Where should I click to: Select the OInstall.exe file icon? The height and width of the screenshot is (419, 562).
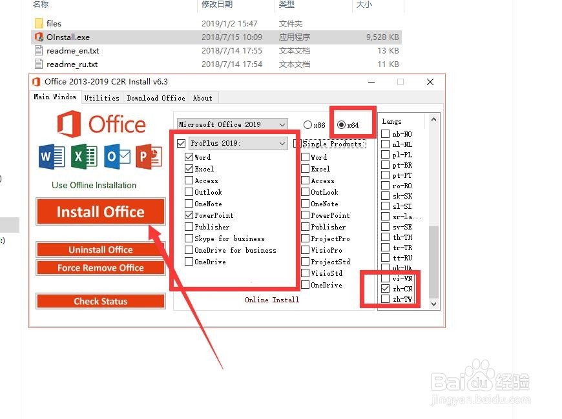(x=39, y=37)
